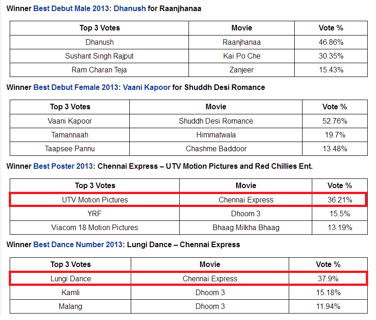Select the Shuddh Desi Romance movie cell
376x320 pixels.
point(216,121)
